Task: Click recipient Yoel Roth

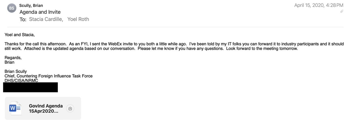Action: (78, 19)
